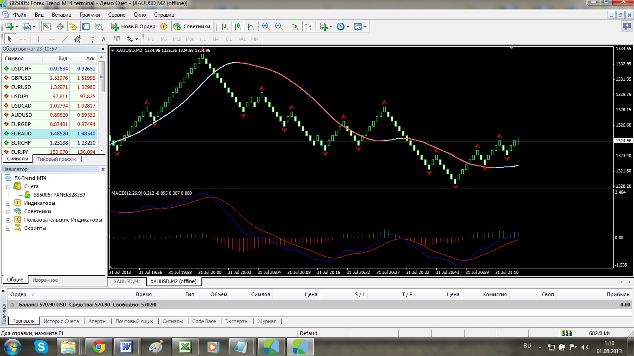Open Skype from the taskbar

42,346
